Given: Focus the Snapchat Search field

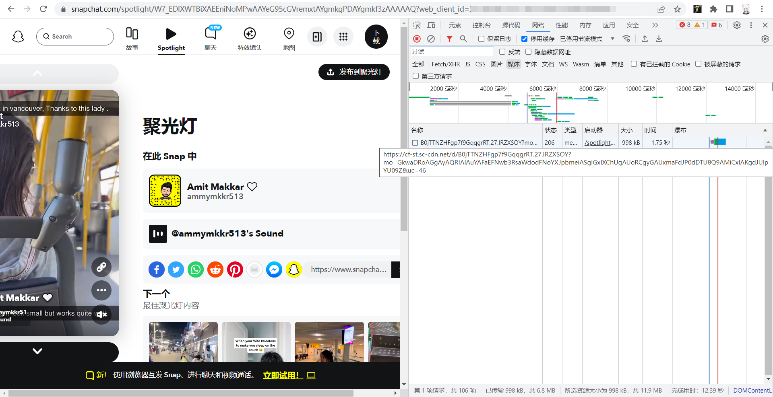Looking at the screenshot, I should point(75,37).
